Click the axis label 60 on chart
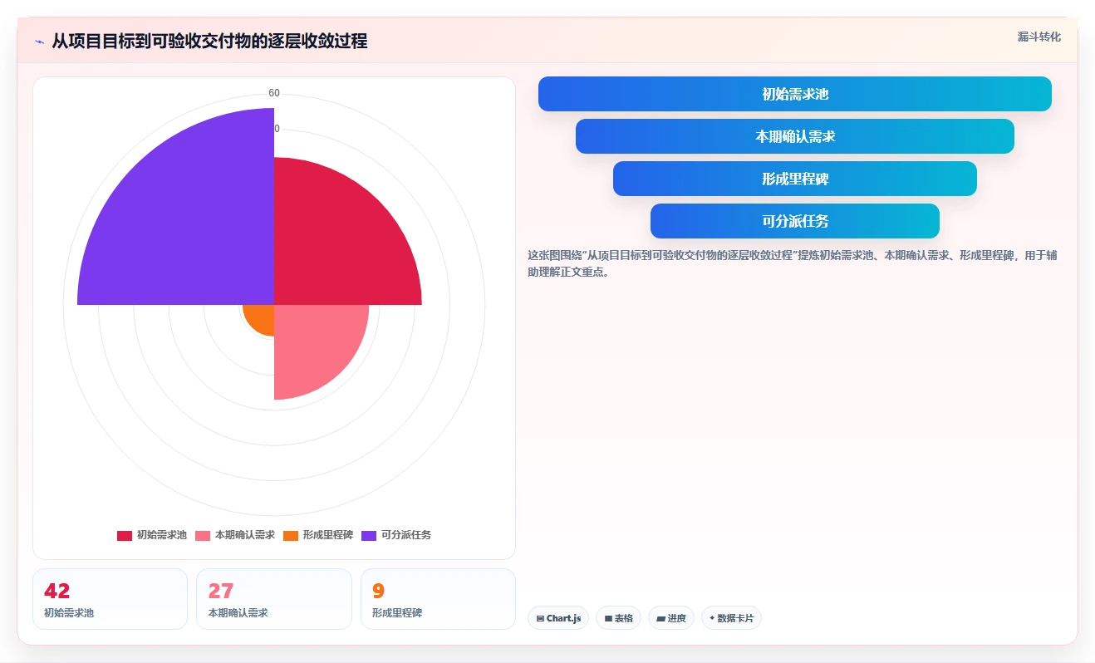 point(274,93)
